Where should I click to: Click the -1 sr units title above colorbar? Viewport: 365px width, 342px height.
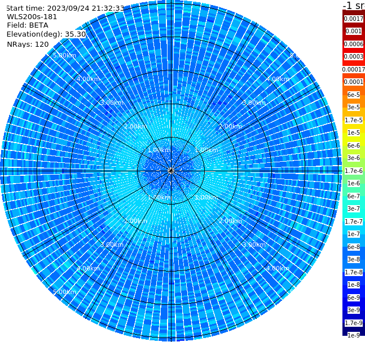[x=354, y=5]
